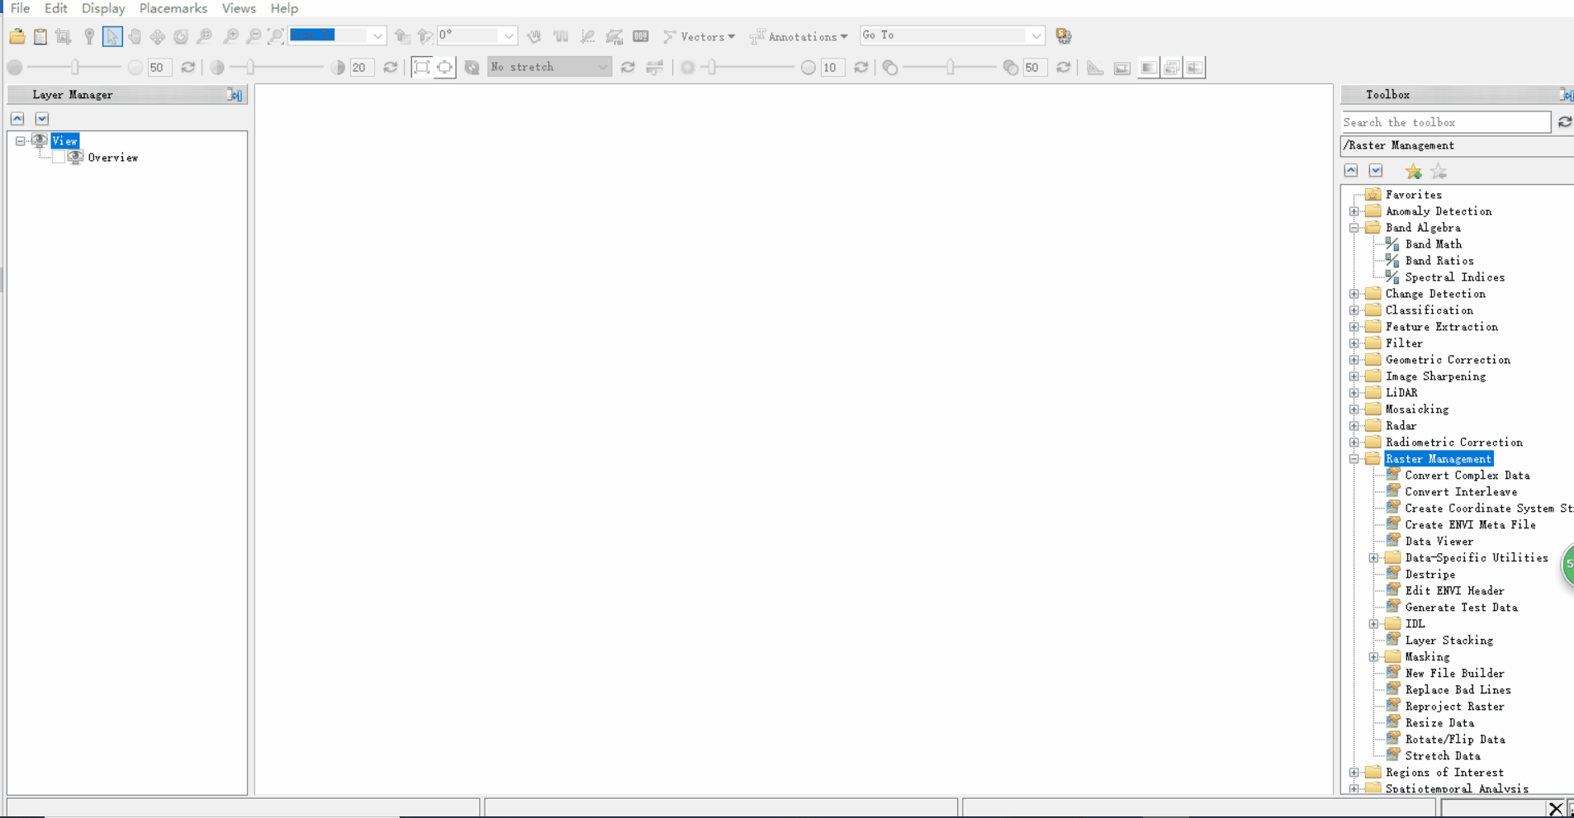This screenshot has height=818, width=1574.
Task: Click the gray remove favorite star
Action: (1439, 172)
